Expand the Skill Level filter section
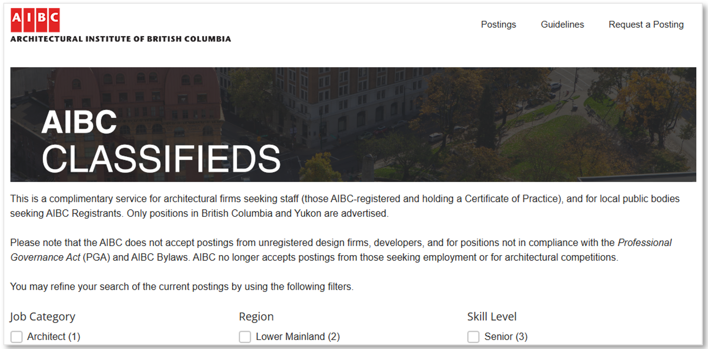The image size is (708, 349). pyautogui.click(x=492, y=316)
